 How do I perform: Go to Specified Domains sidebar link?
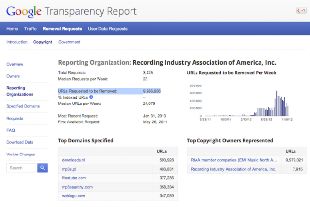point(23,106)
